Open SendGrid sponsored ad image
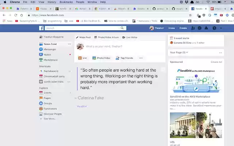 coord(196,81)
